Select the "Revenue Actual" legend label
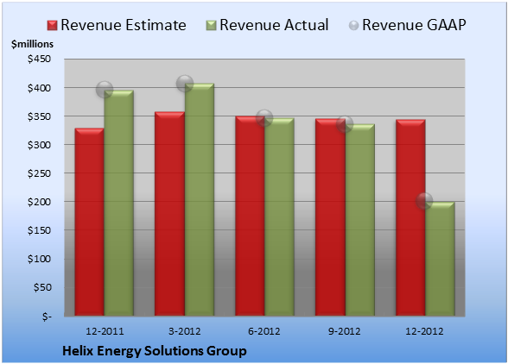Viewport: 508px width, 364px height. pos(274,25)
